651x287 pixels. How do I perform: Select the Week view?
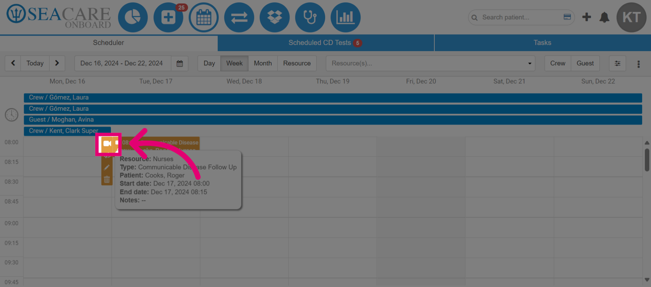[x=234, y=63]
